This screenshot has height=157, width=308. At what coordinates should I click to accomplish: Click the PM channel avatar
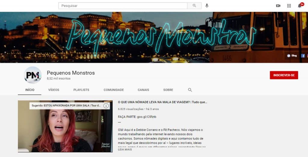pos(32,75)
